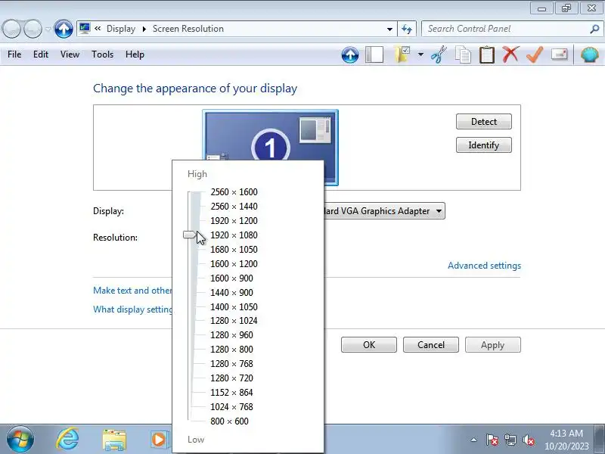Select 1680 × 1050 resolution

(234, 250)
